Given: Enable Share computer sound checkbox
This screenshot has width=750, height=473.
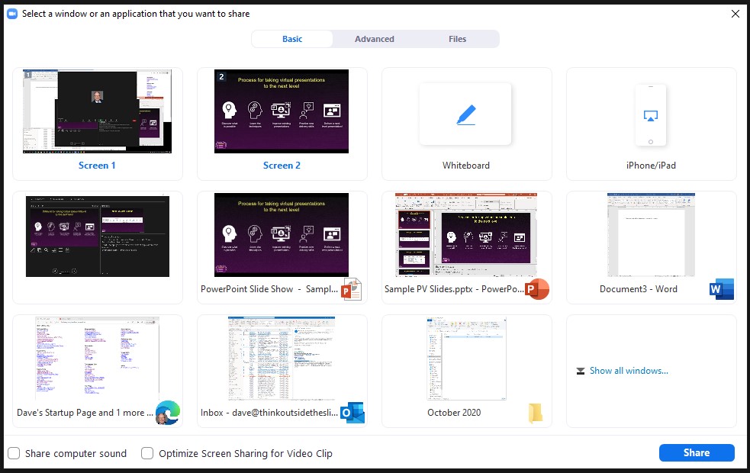Looking at the screenshot, I should [x=14, y=453].
